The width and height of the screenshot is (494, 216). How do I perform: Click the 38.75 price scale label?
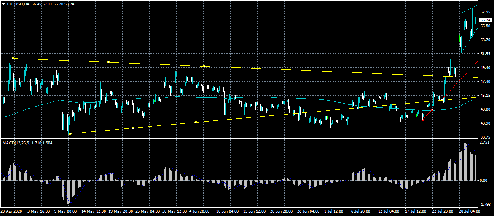[485, 137]
